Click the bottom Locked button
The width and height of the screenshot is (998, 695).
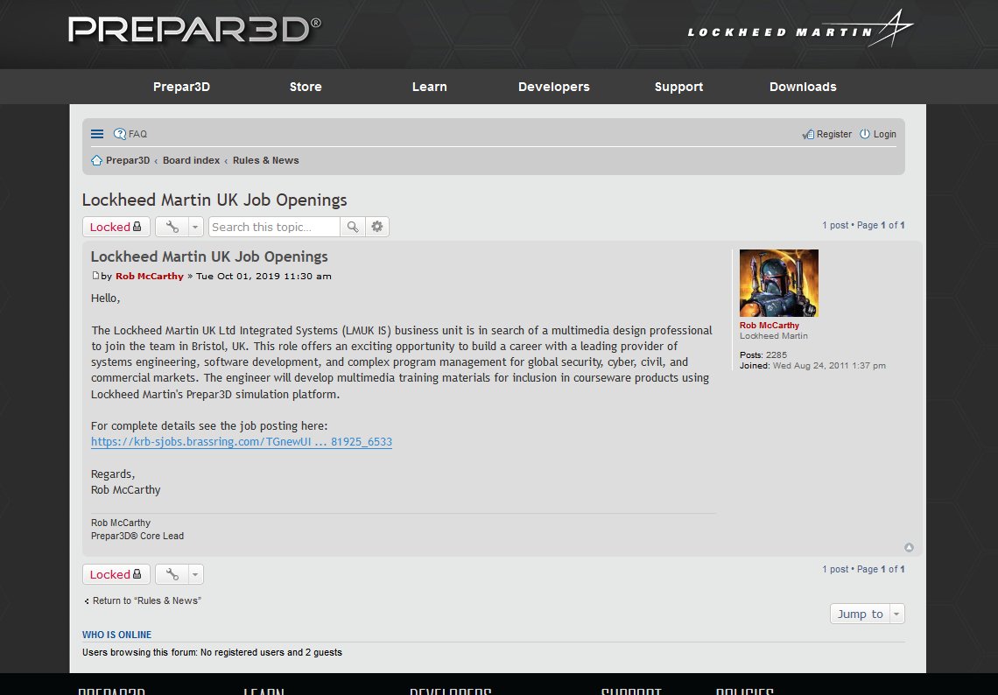click(116, 574)
